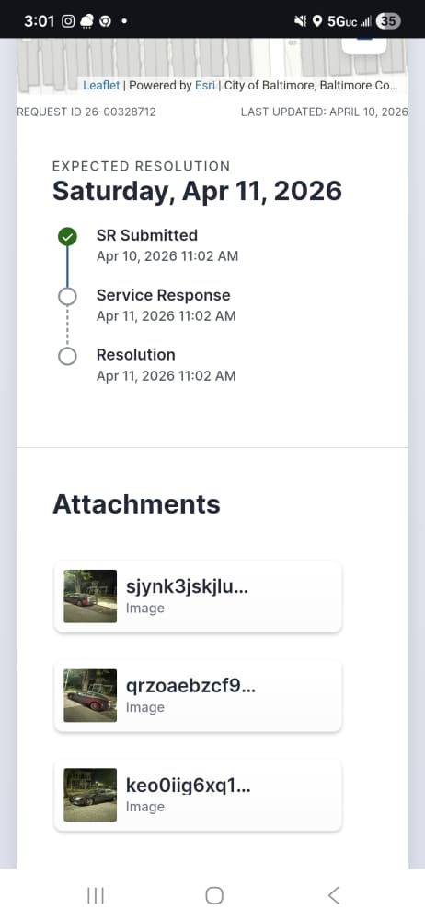The height and width of the screenshot is (922, 425).
Task: Open the Esri attribution link
Action: pyautogui.click(x=205, y=85)
